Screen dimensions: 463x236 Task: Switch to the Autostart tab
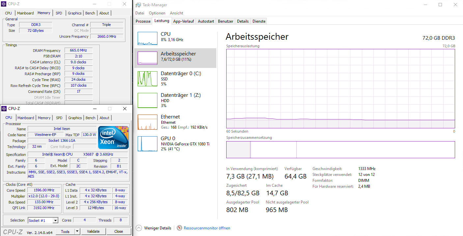pyautogui.click(x=206, y=21)
